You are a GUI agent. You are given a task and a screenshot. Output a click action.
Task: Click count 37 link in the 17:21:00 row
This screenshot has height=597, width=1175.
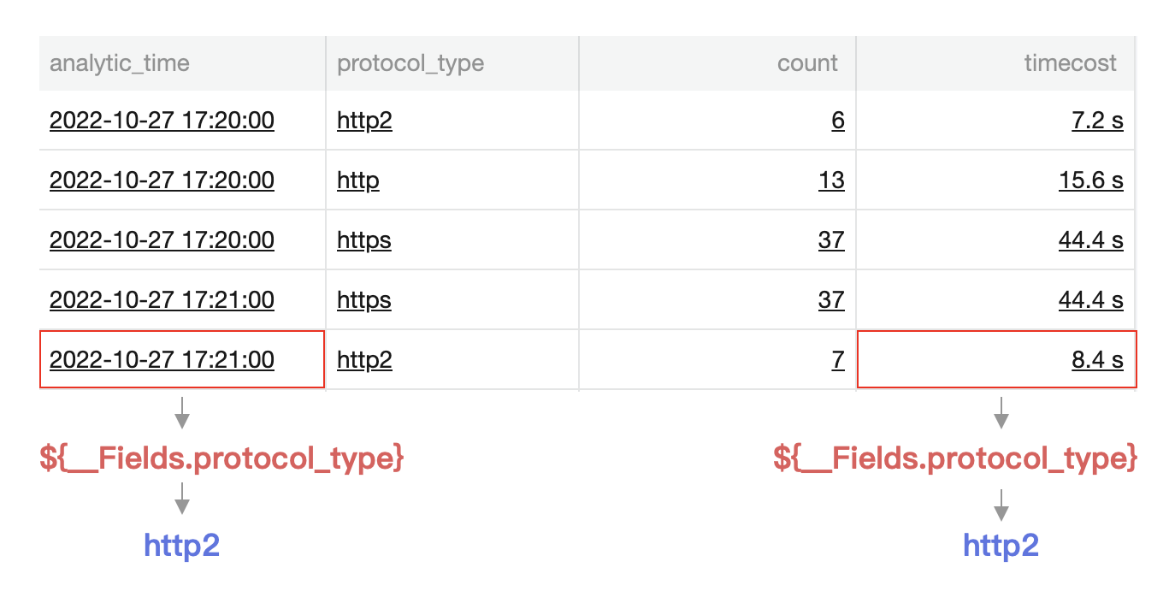(831, 300)
